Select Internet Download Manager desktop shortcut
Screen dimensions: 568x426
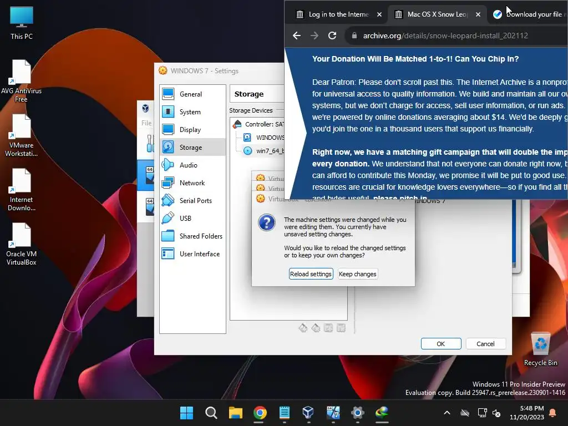tap(22, 190)
